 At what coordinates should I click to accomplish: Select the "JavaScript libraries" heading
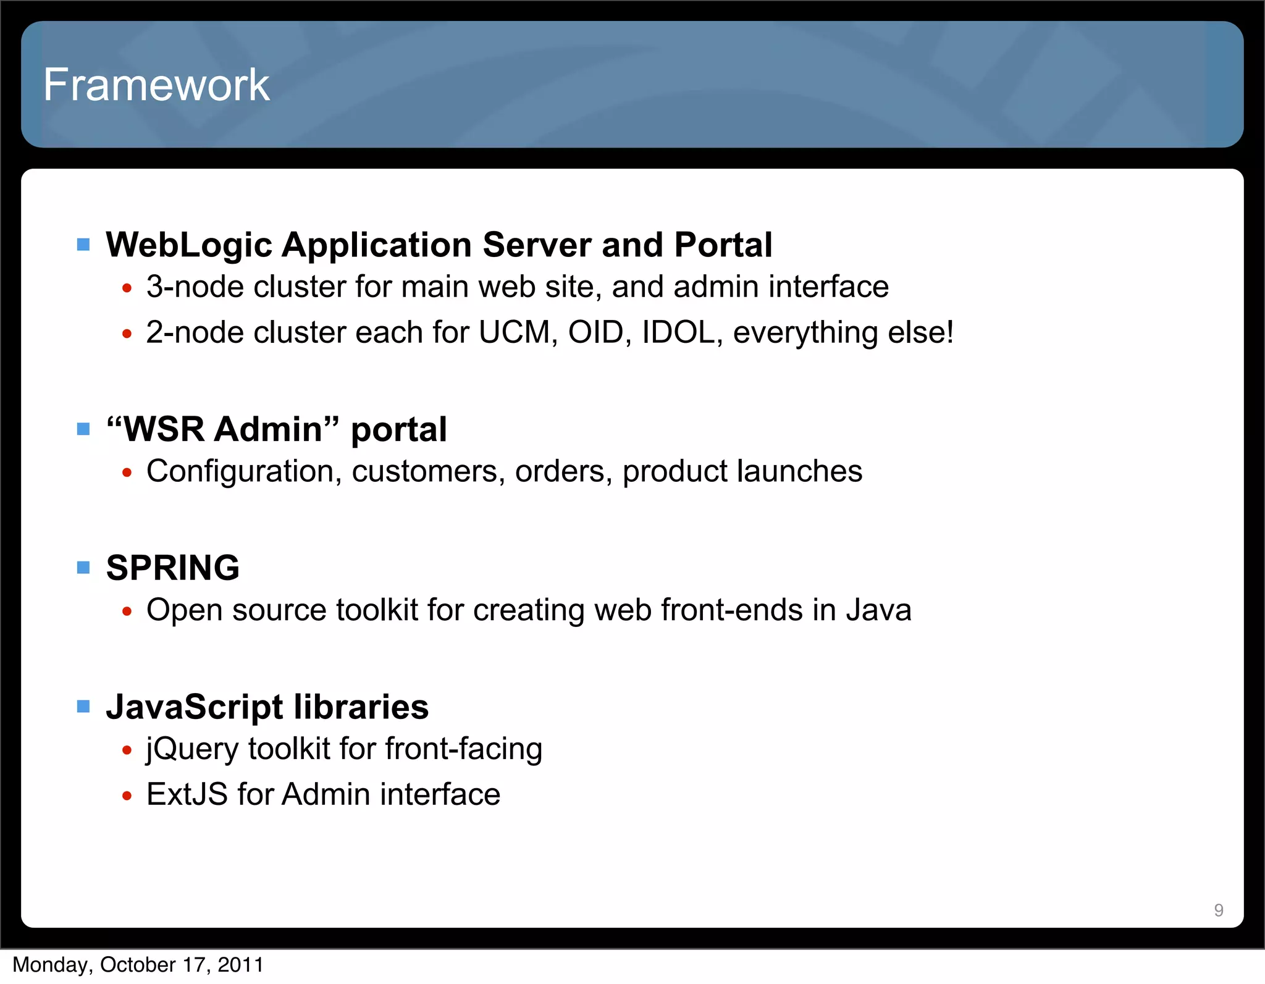(267, 707)
